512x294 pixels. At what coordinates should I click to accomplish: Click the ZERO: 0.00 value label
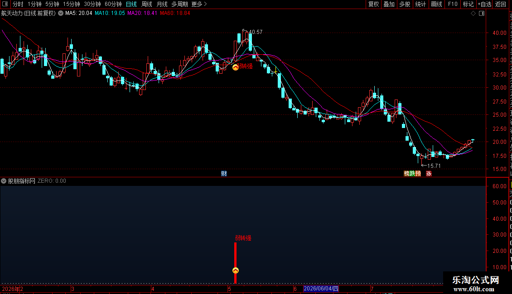(52, 181)
